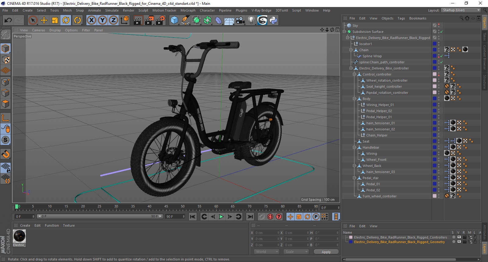Click the Apply button
This screenshot has width=488, height=262.
tap(326, 252)
